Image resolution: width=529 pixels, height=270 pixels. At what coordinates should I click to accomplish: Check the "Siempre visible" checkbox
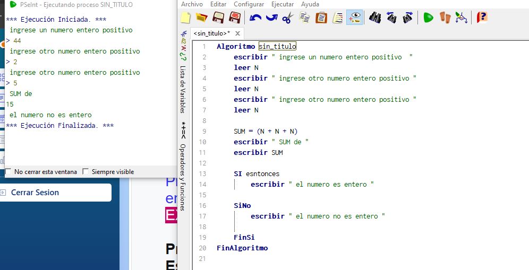[x=86, y=172]
